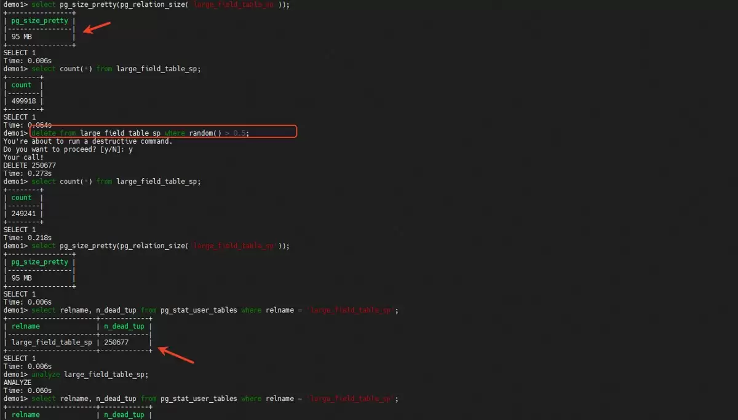Click the red arrow near pg_size_pretty
This screenshot has width=738, height=420.
click(97, 28)
